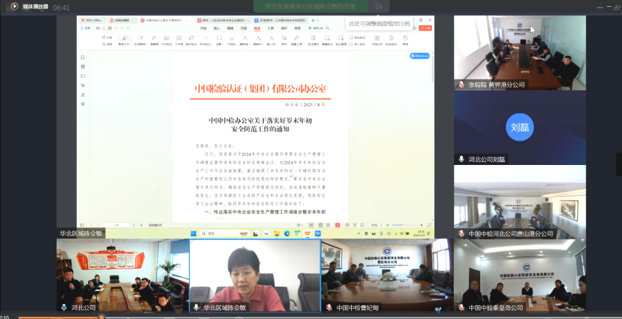Open the 文件 file menu
The image size is (622, 319).
click(85, 28)
